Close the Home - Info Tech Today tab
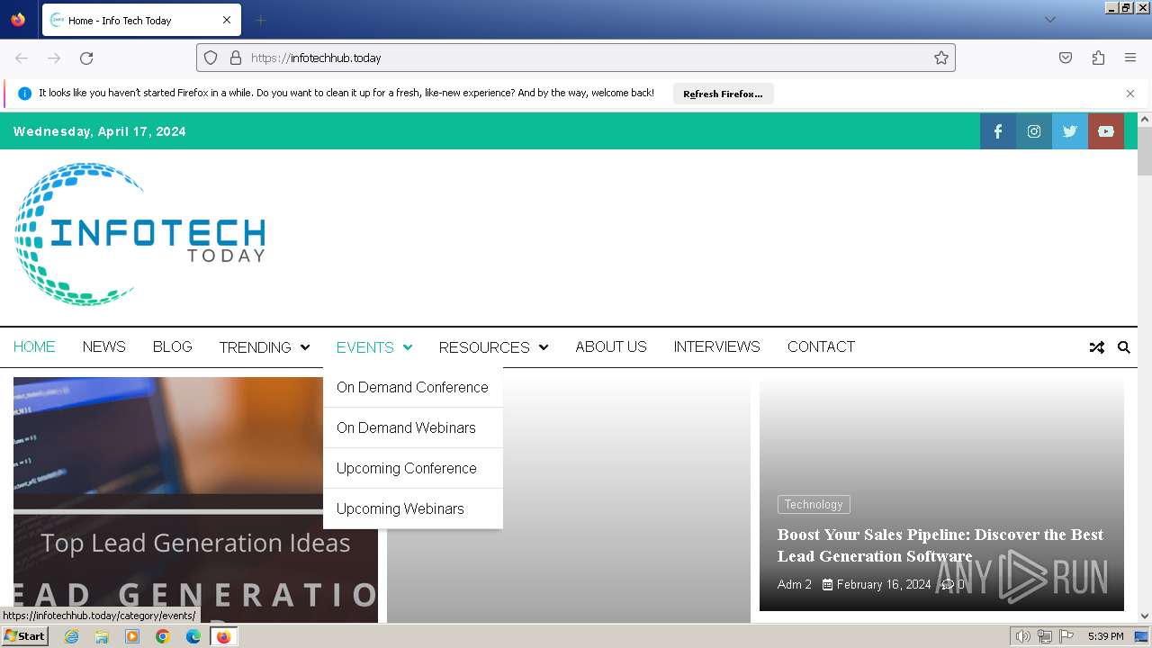The image size is (1152, 648). (x=227, y=20)
